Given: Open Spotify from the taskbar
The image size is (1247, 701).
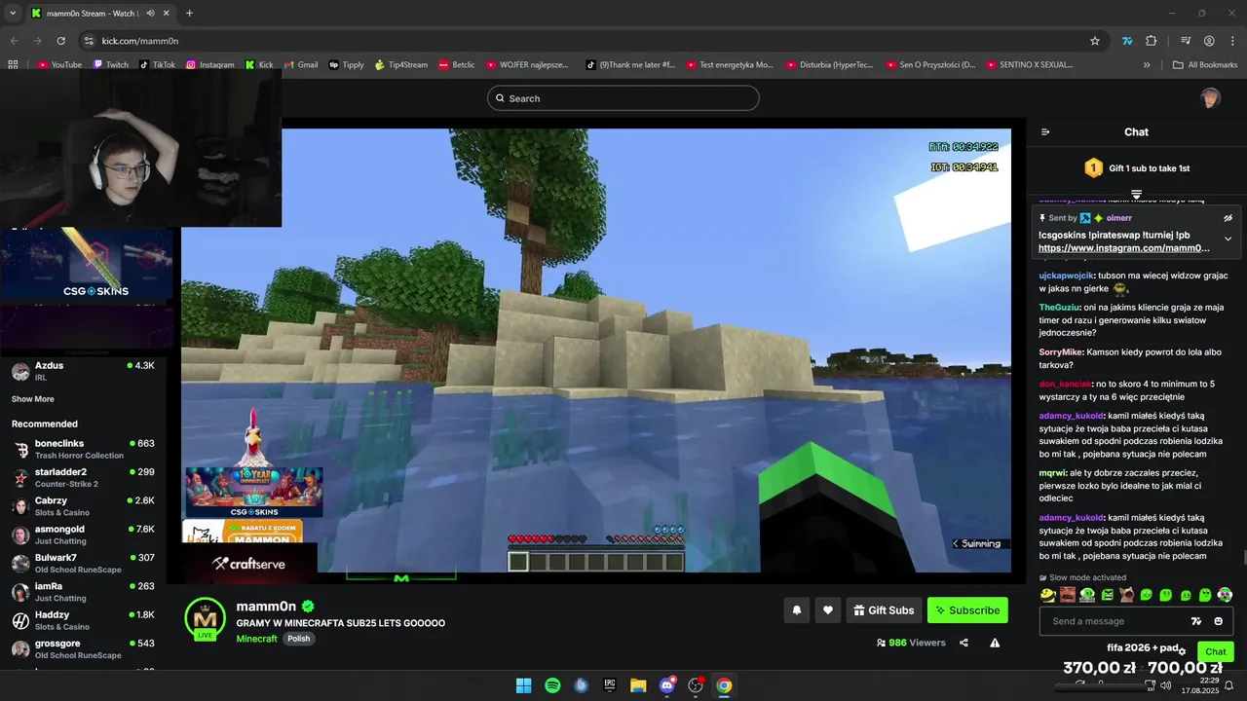Looking at the screenshot, I should tap(552, 685).
